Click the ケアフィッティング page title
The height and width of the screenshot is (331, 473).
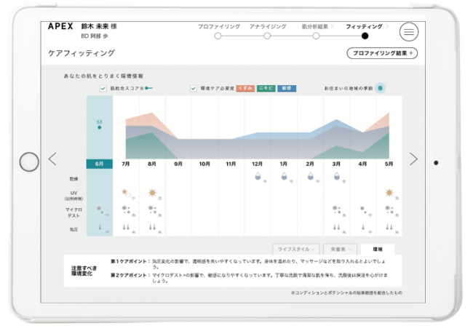(x=82, y=53)
